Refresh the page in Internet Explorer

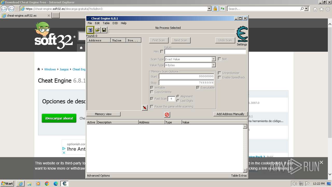(x=222, y=9)
